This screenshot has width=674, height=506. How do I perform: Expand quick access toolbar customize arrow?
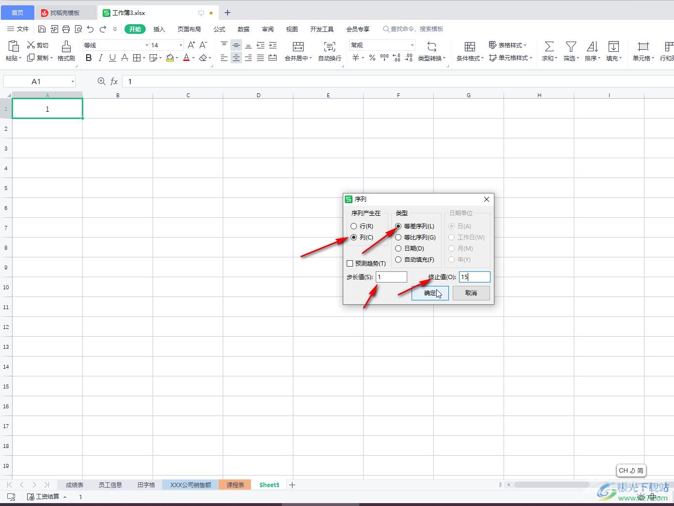(115, 29)
